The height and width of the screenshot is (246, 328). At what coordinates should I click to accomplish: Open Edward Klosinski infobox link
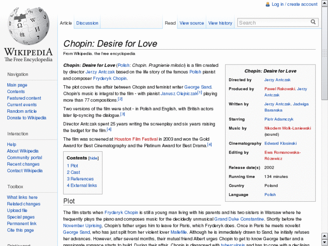(281, 144)
